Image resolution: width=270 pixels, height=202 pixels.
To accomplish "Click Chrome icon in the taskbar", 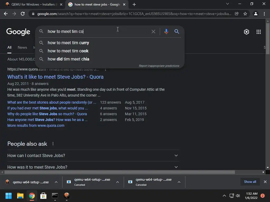I will pyautogui.click(x=32, y=196).
